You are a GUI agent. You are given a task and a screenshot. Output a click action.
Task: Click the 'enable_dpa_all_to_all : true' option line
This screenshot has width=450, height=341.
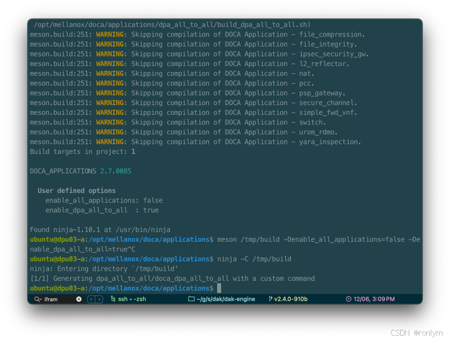(102, 210)
